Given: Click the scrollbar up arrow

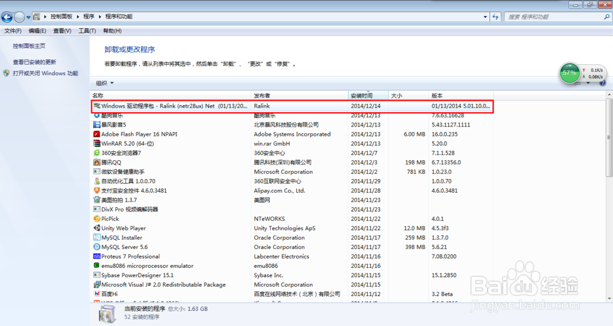Looking at the screenshot, I should (609, 95).
